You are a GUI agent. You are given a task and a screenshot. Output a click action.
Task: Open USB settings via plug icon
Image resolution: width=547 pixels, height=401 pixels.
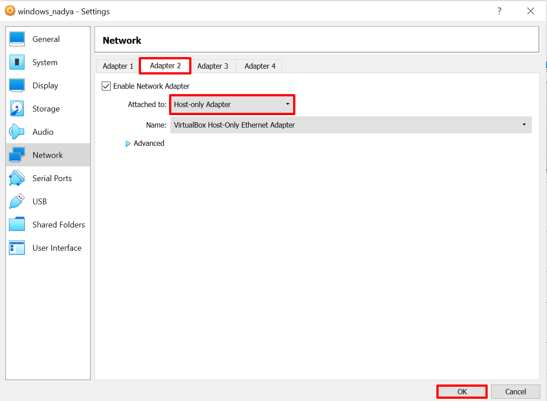pyautogui.click(x=17, y=202)
